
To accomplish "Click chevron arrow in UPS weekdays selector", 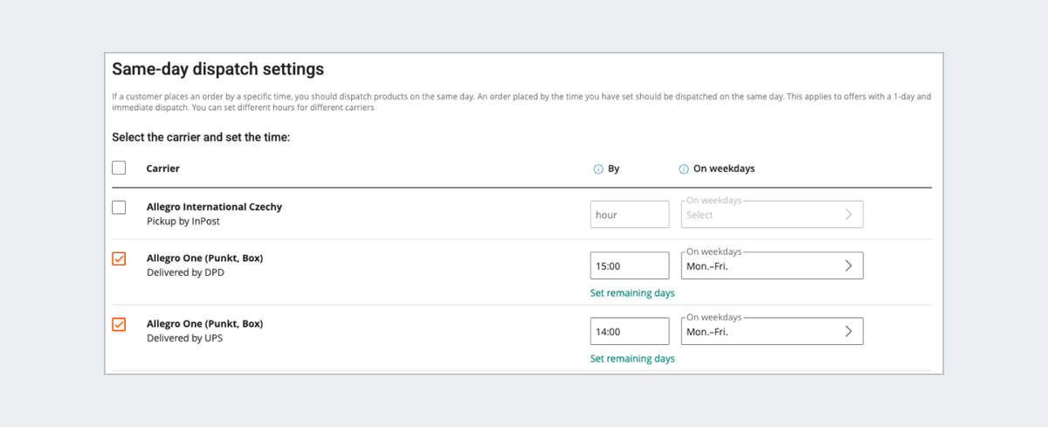I will point(848,332).
